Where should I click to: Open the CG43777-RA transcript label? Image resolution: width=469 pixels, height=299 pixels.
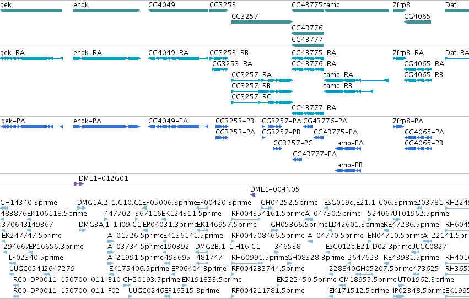point(314,107)
